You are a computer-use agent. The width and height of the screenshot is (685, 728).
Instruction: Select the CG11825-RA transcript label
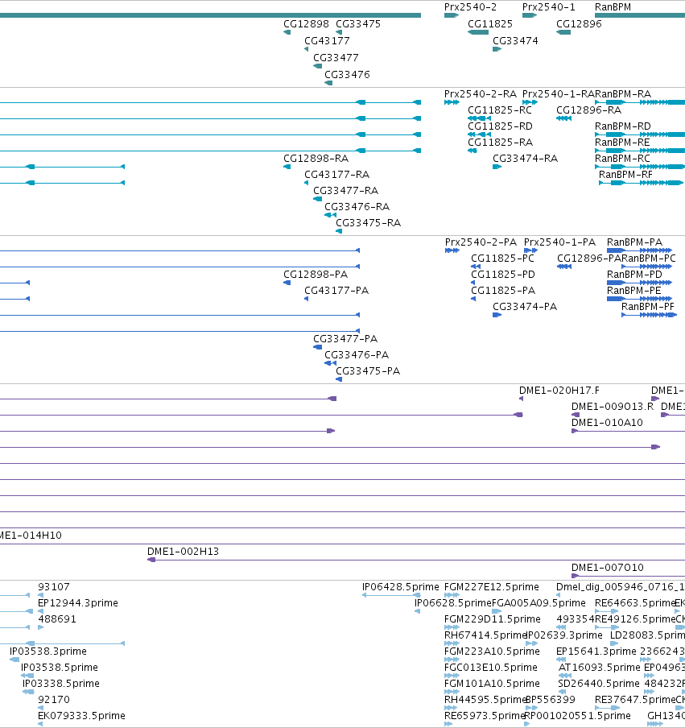(x=500, y=142)
